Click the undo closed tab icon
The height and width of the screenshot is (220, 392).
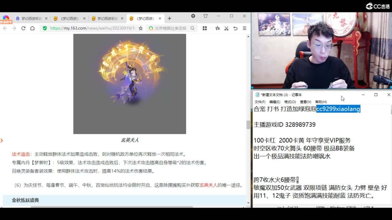(235, 28)
